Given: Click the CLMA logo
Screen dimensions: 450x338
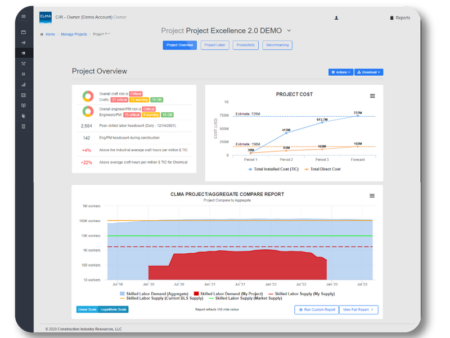Looking at the screenshot, I should (46, 18).
